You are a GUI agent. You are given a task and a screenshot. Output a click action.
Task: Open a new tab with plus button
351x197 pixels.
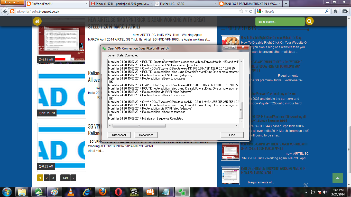pyautogui.click(x=285, y=4)
